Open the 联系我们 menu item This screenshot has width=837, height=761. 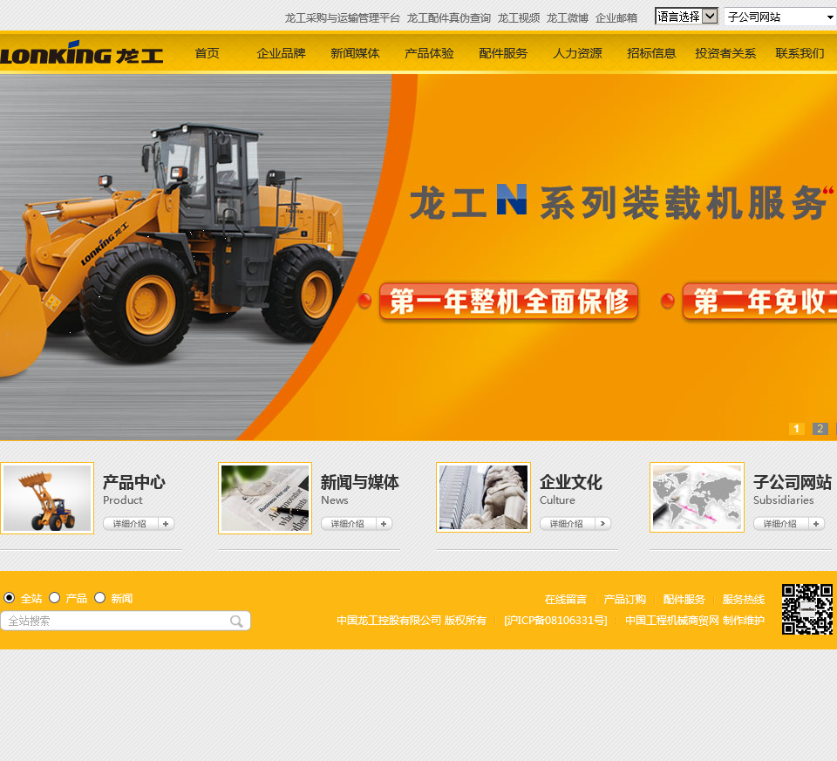pos(800,53)
